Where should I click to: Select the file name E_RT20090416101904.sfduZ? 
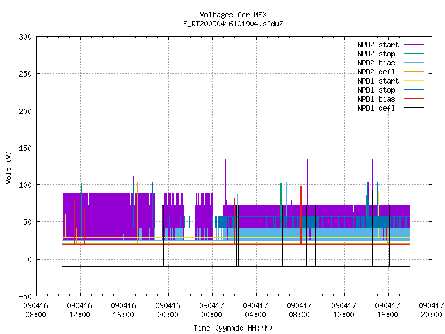tap(233, 24)
